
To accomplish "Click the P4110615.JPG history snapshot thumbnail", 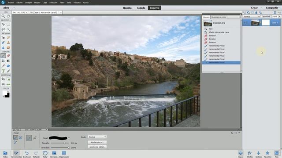I will (208, 23).
